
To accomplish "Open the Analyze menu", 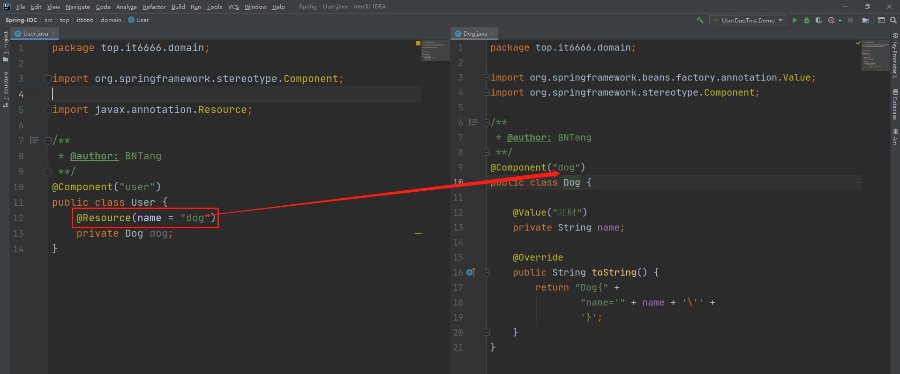I will tap(127, 7).
